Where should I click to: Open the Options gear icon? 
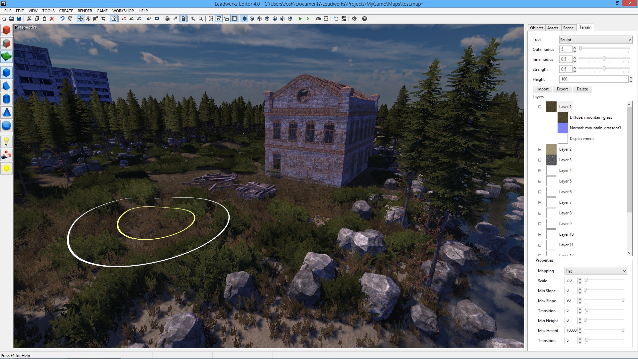coord(354,19)
